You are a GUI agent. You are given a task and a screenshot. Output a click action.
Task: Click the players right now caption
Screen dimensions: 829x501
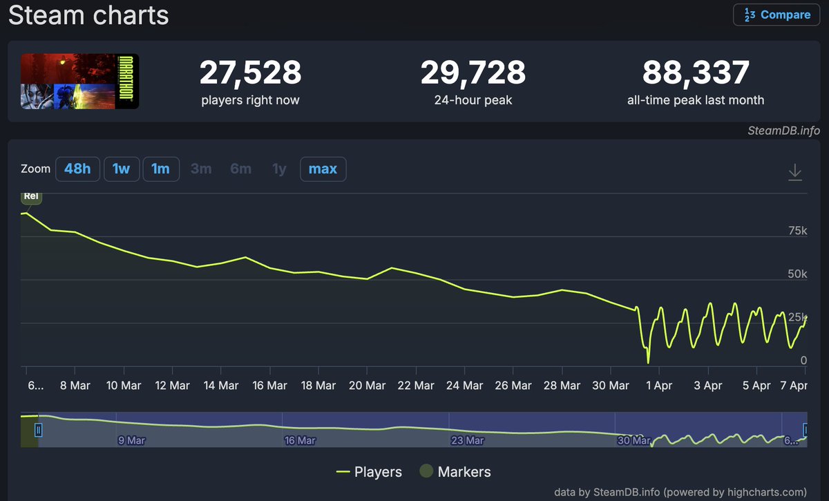(x=250, y=100)
